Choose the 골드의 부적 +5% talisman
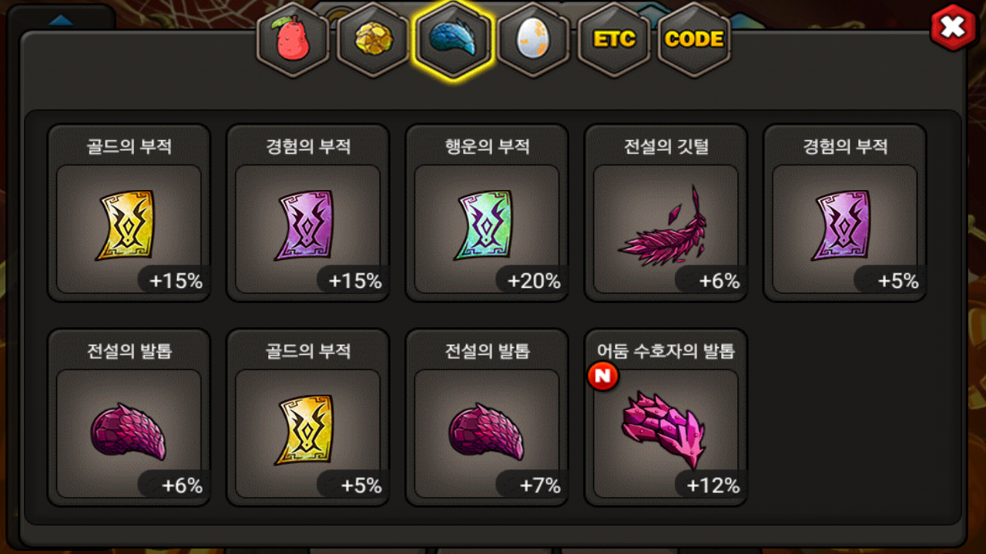Viewport: 986px width, 554px height. [x=308, y=418]
